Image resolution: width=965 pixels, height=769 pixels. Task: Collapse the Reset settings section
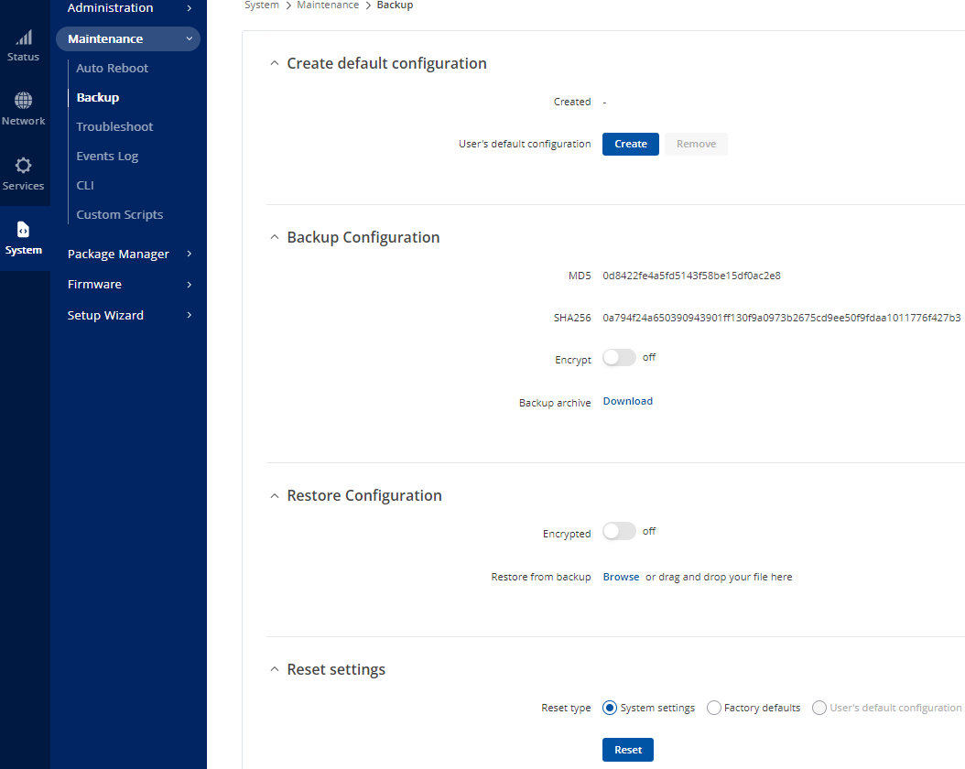274,669
